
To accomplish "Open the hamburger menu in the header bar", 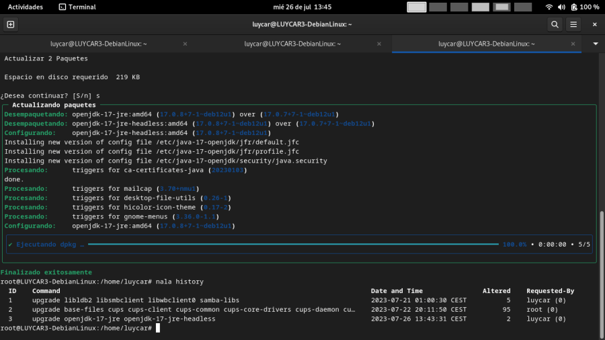I will pyautogui.click(x=573, y=24).
